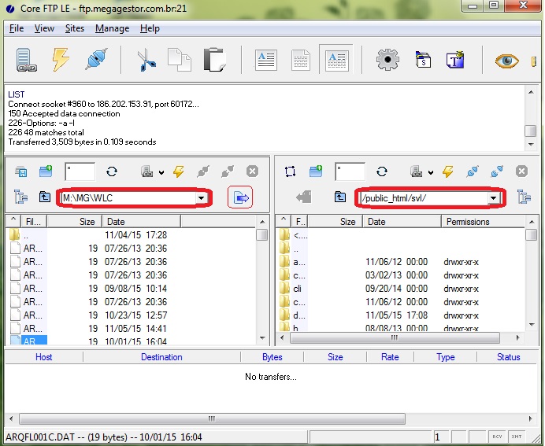Click the scissors cut icon
Viewport: 545px width, 446px height.
point(146,61)
